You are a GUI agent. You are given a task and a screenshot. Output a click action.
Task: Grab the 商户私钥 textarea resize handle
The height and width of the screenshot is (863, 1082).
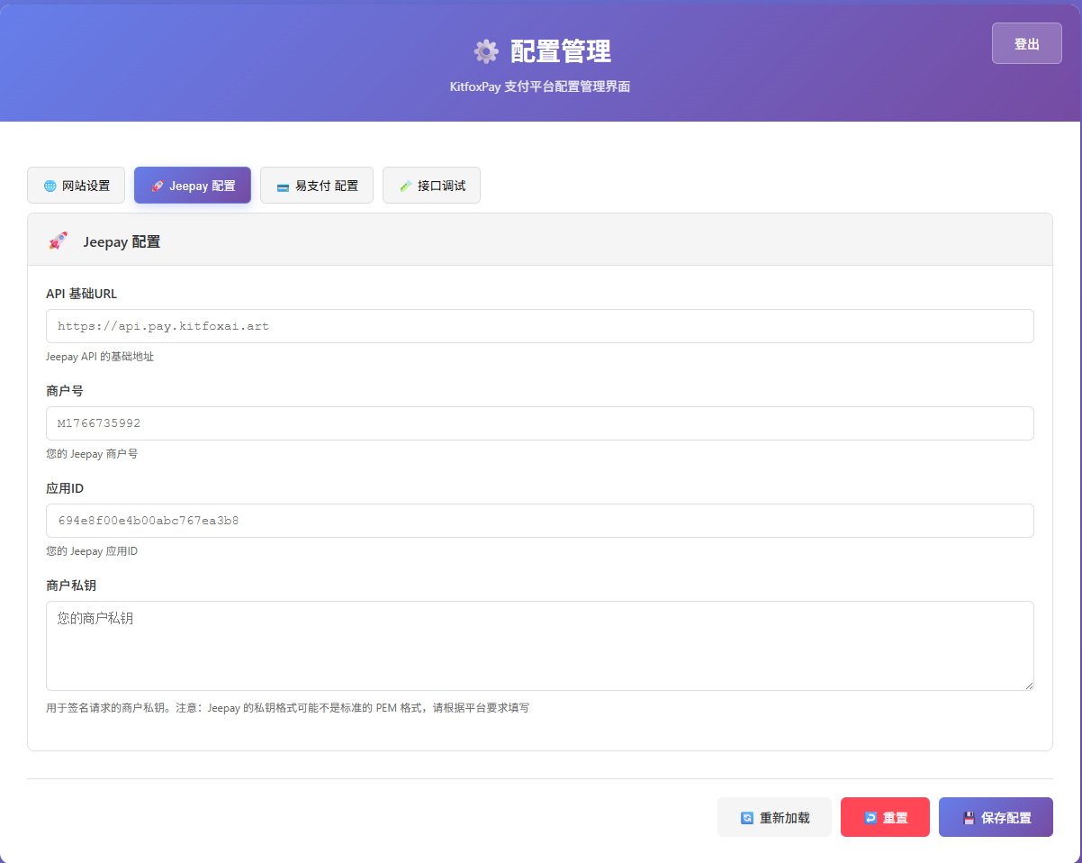click(x=1028, y=685)
